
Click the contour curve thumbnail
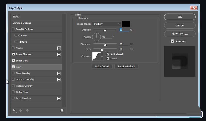pyautogui.click(x=96, y=57)
